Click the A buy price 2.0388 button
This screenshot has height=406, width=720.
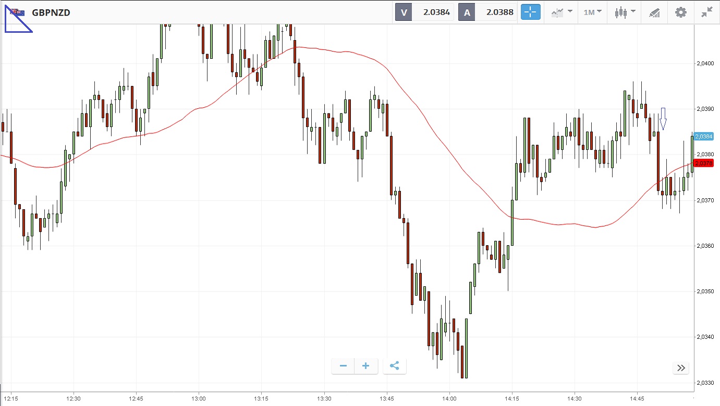point(487,12)
